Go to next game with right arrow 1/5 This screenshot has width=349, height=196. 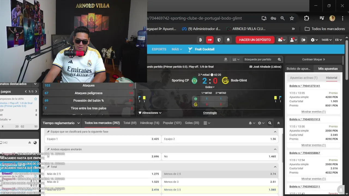pyautogui.click(x=36, y=91)
